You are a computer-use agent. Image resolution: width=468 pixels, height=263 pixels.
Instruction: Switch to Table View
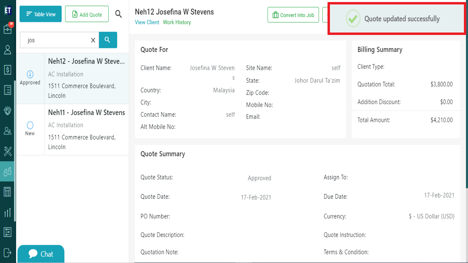[40, 14]
